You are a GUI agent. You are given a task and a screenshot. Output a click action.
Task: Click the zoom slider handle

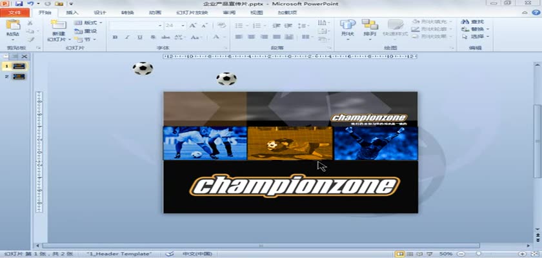click(x=478, y=254)
